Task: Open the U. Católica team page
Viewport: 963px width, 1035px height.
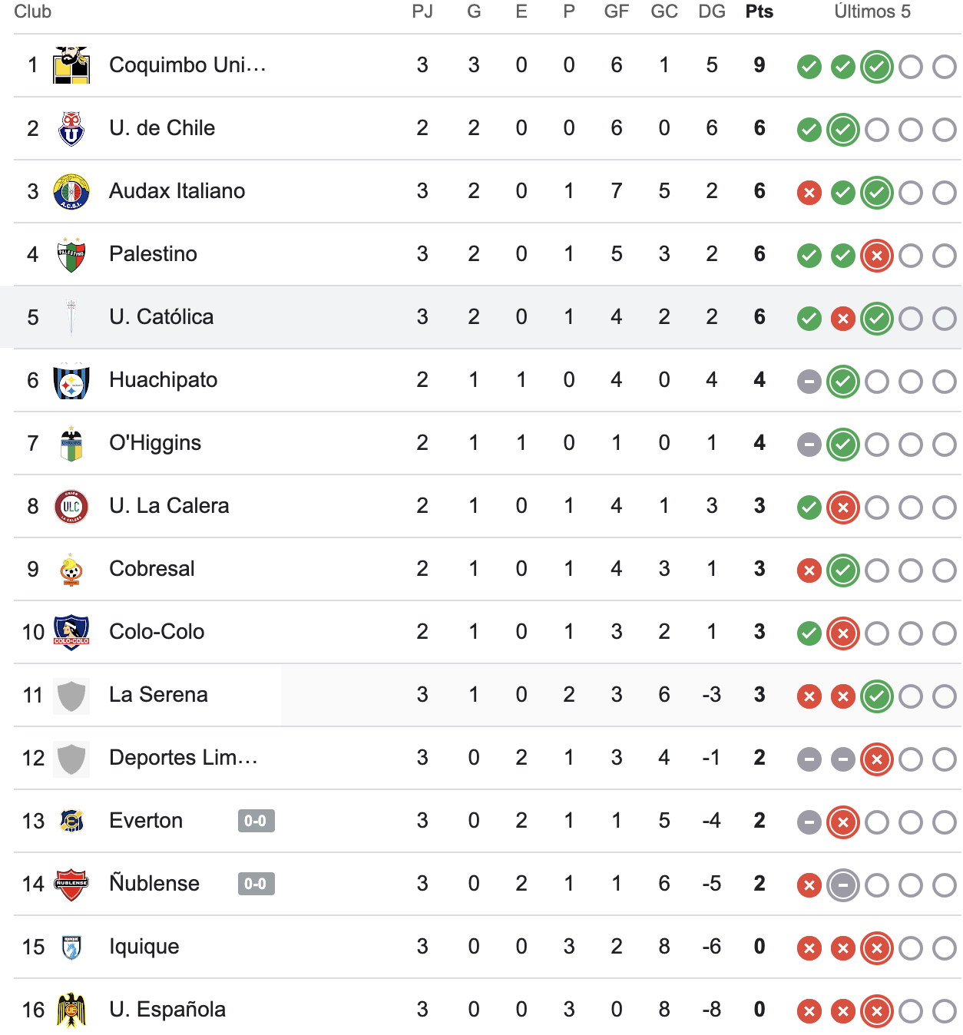Action: [x=161, y=317]
